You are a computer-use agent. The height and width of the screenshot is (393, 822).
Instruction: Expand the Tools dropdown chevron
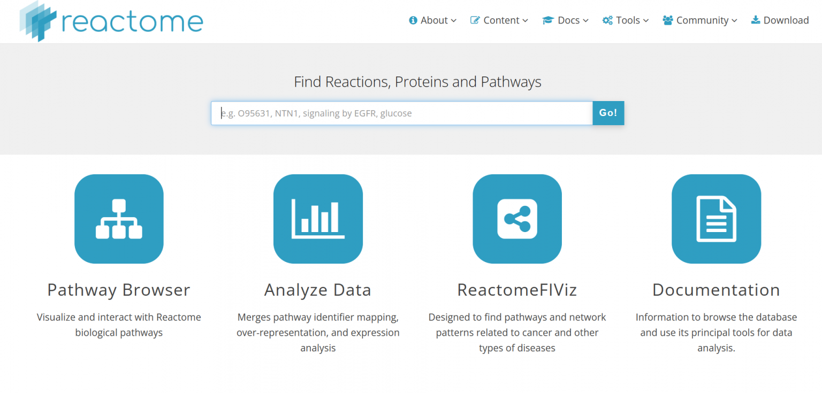(646, 21)
